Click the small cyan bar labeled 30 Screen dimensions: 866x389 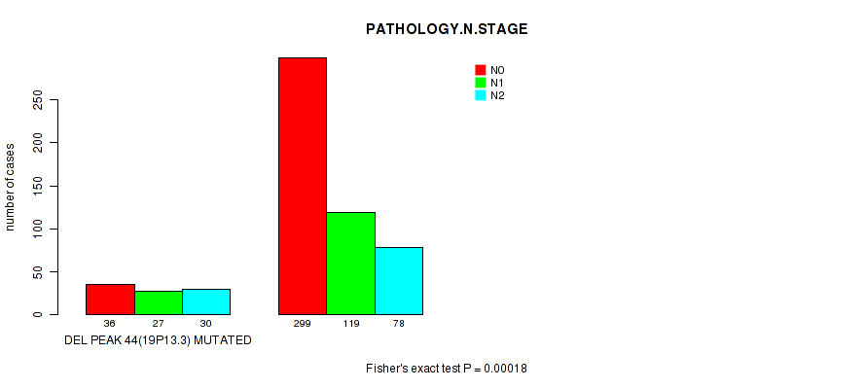click(x=206, y=301)
